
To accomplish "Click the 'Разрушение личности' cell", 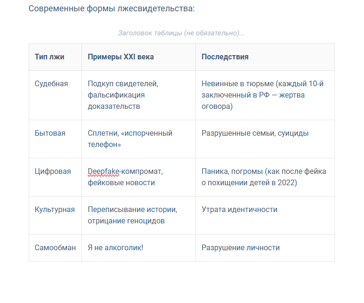I will click(265, 248).
